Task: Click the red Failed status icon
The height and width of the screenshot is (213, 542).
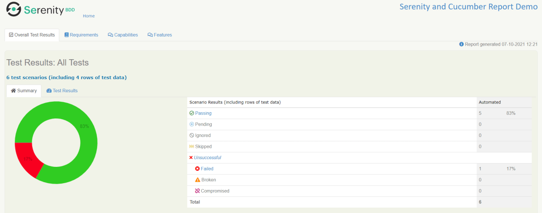Action: (x=197, y=169)
